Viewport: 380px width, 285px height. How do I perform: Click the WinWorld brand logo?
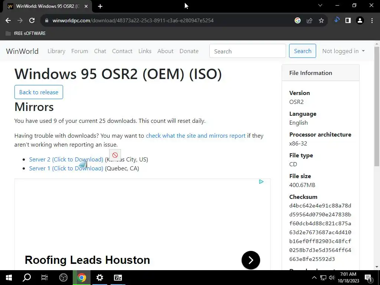click(22, 51)
